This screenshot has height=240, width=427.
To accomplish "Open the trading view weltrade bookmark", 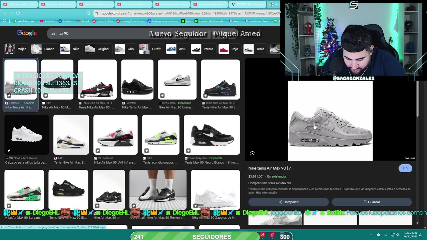I will [x=162, y=21].
